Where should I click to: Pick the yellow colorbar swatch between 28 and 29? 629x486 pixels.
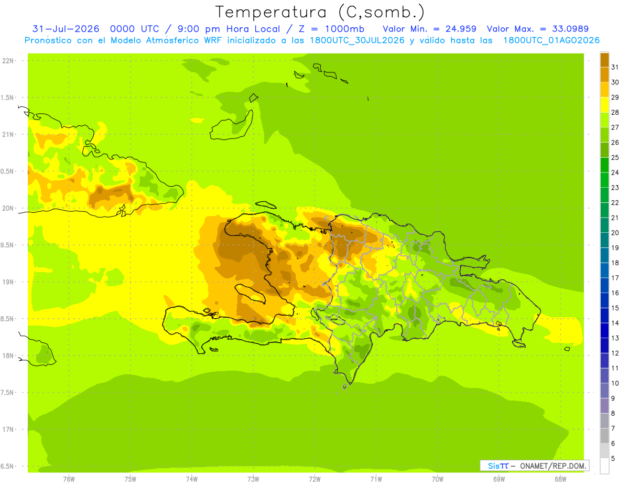tap(604, 105)
